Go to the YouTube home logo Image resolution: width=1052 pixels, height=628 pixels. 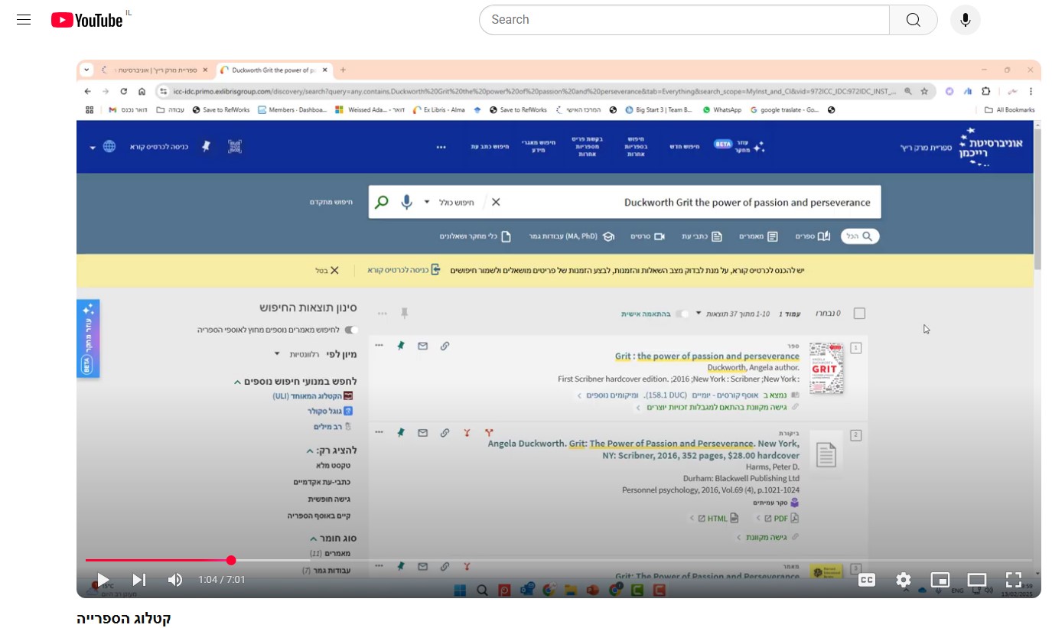click(x=86, y=20)
